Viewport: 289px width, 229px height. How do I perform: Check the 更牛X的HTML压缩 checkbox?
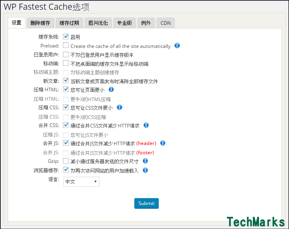click(x=66, y=99)
